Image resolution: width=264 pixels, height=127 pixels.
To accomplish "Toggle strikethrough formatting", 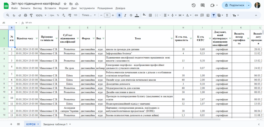I will [131, 15].
